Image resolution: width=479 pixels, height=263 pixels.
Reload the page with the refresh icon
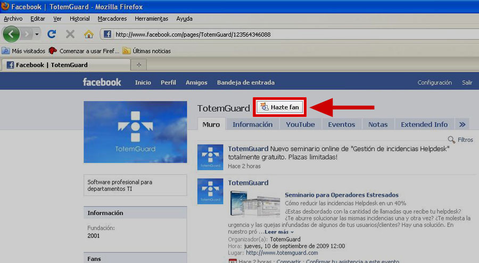pyautogui.click(x=52, y=34)
